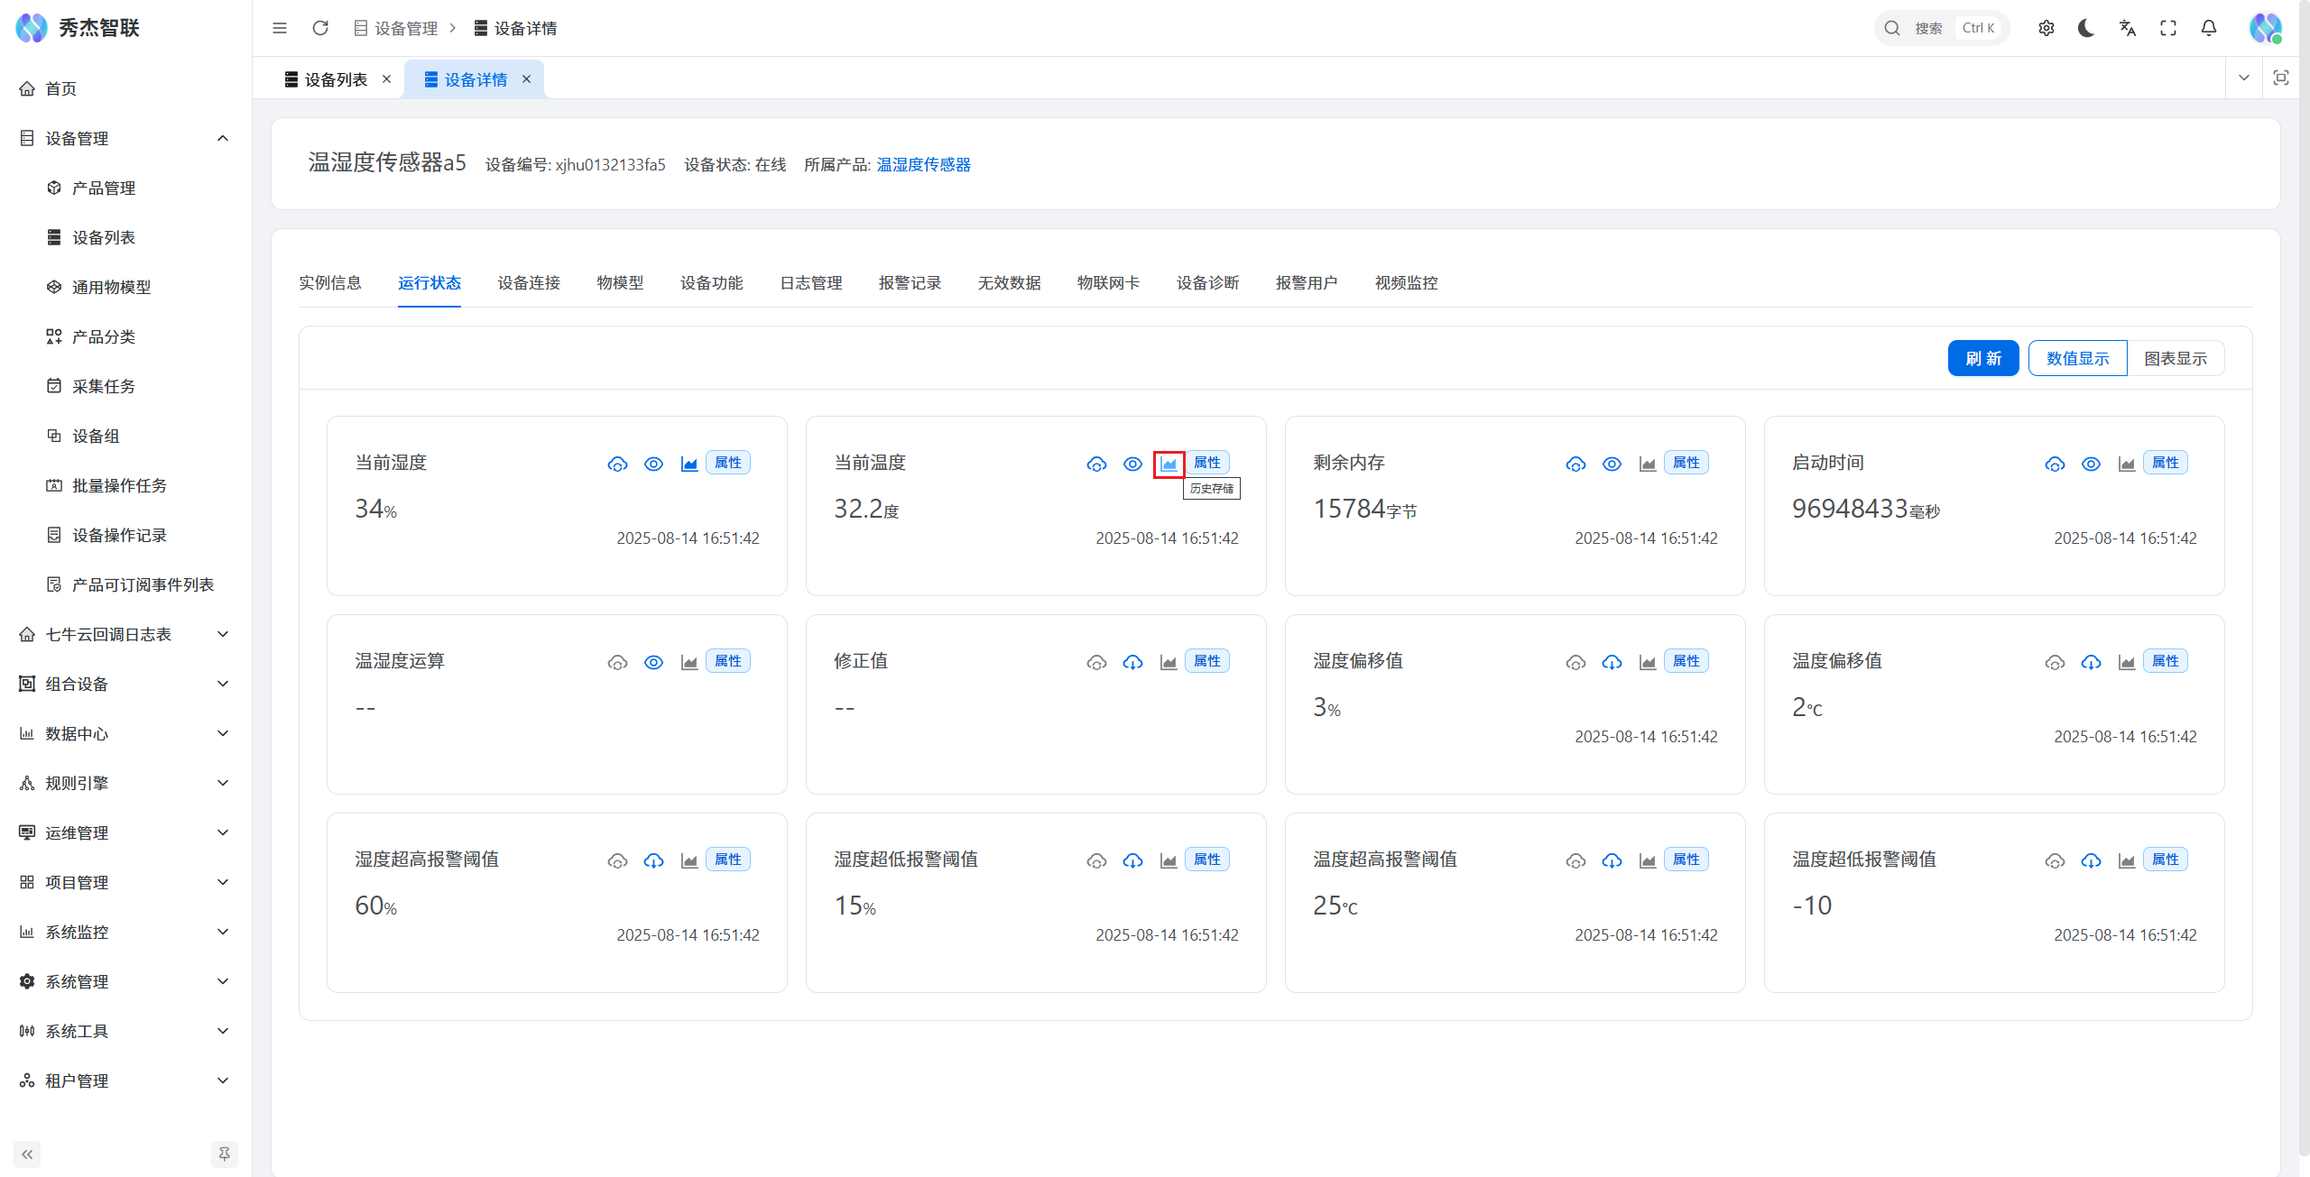Image resolution: width=2310 pixels, height=1177 pixels.
Task: Click the cloud icon on 当前温度 card
Action: (1096, 464)
